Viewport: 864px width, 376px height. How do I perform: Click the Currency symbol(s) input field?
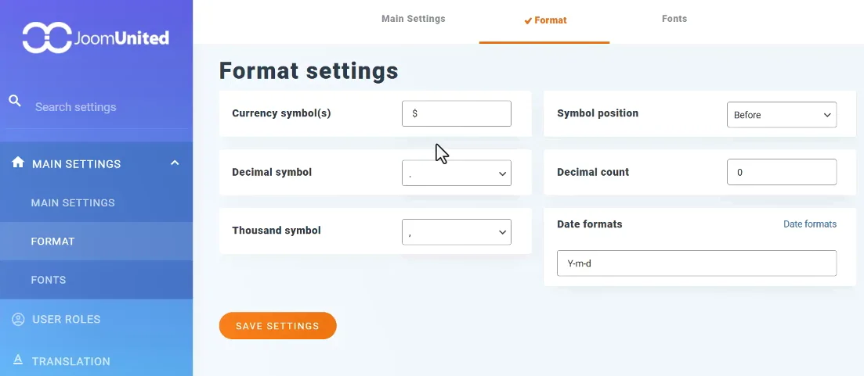point(456,113)
